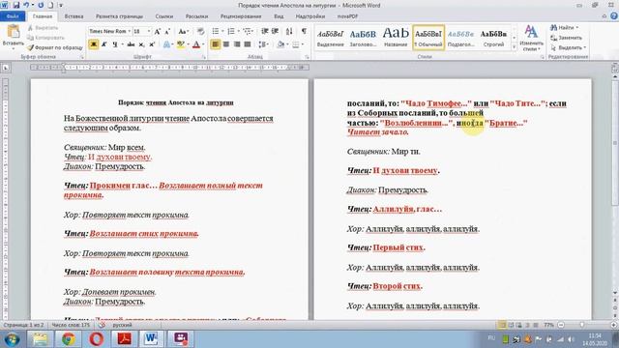
Task: Open Google Chrome from the taskbar
Action: pos(69,339)
